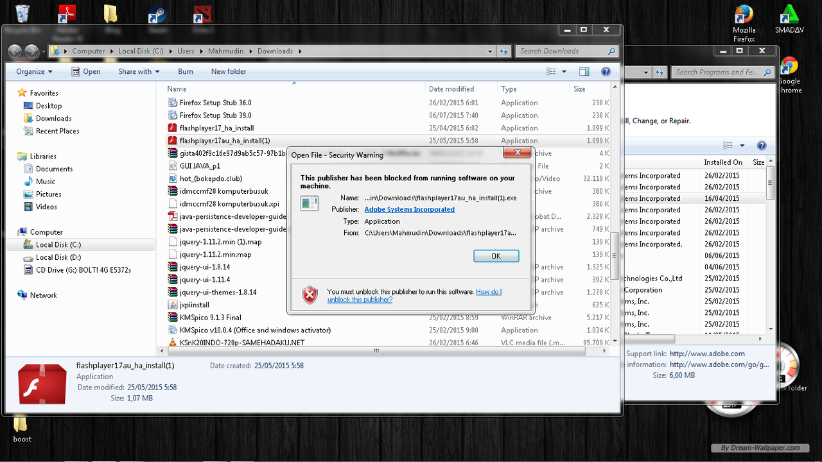The height and width of the screenshot is (462, 822).
Task: Select Libraries in the navigation pane
Action: (x=43, y=157)
